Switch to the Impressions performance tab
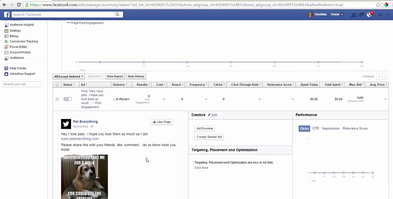Viewport: 393px width, 199px height. tap(331, 129)
